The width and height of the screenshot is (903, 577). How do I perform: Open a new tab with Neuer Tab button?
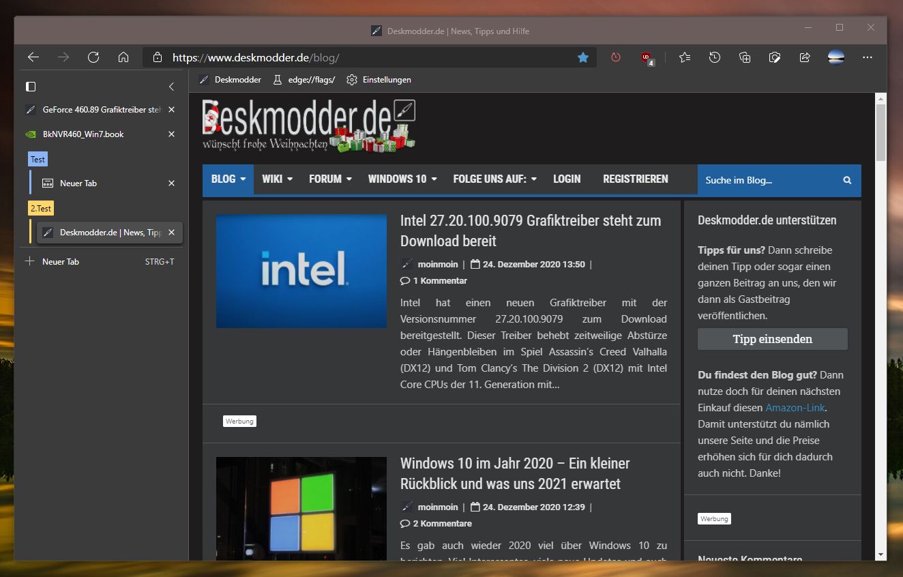(x=100, y=261)
